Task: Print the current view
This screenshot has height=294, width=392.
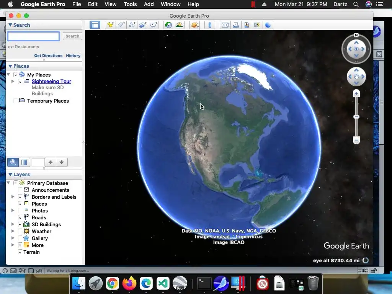Action: coord(236,25)
